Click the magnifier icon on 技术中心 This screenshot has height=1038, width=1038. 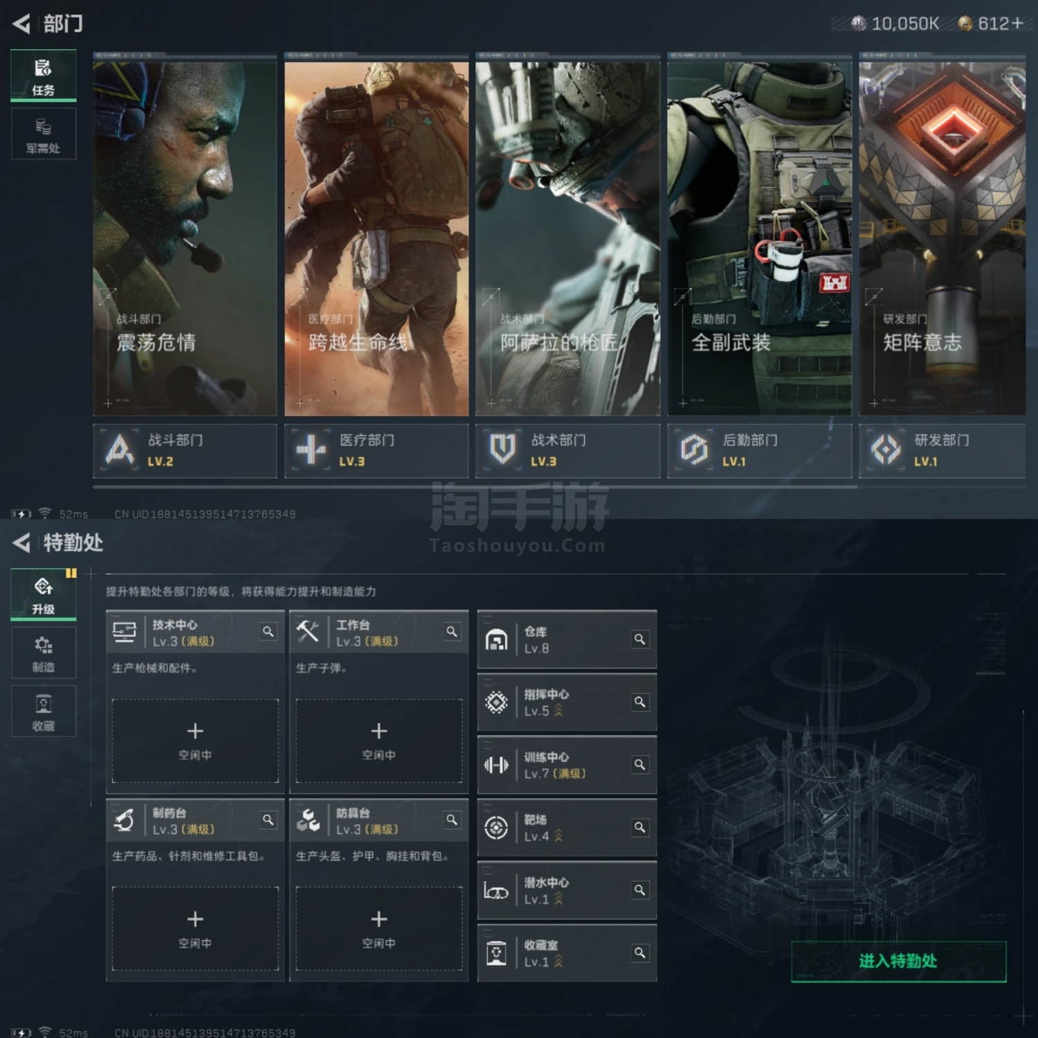(268, 632)
